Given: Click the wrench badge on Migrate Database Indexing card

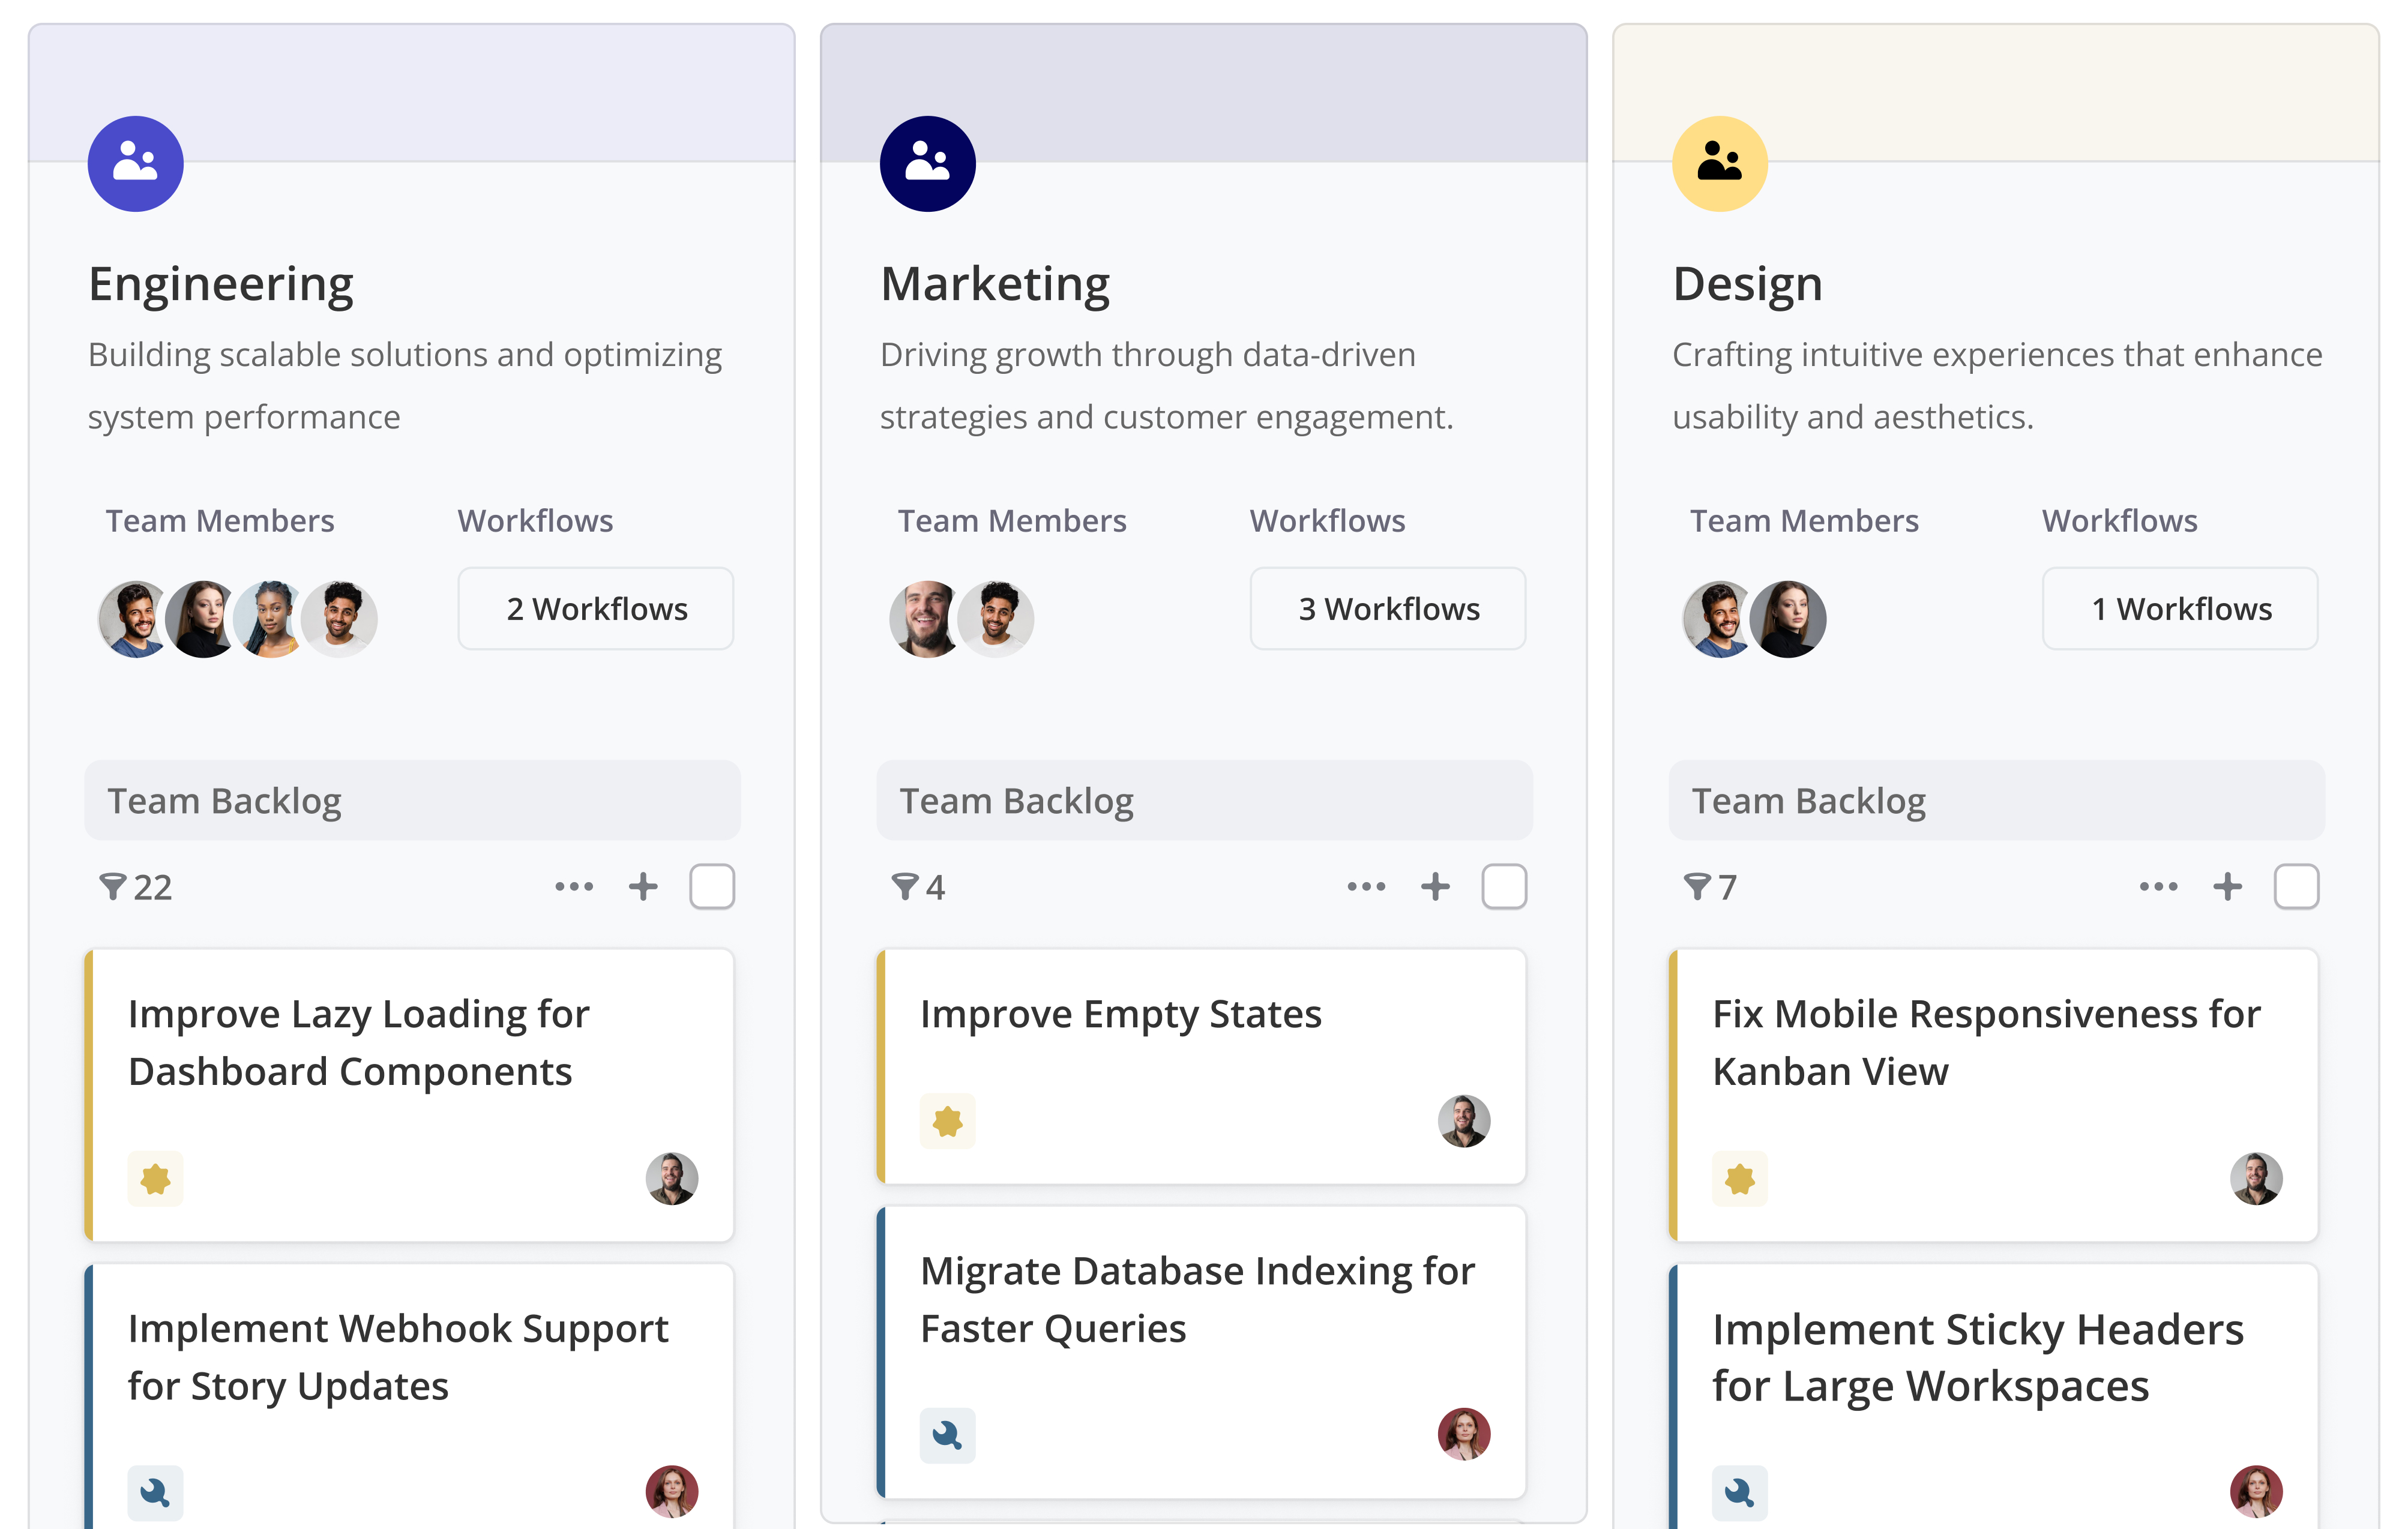Looking at the screenshot, I should [947, 1436].
